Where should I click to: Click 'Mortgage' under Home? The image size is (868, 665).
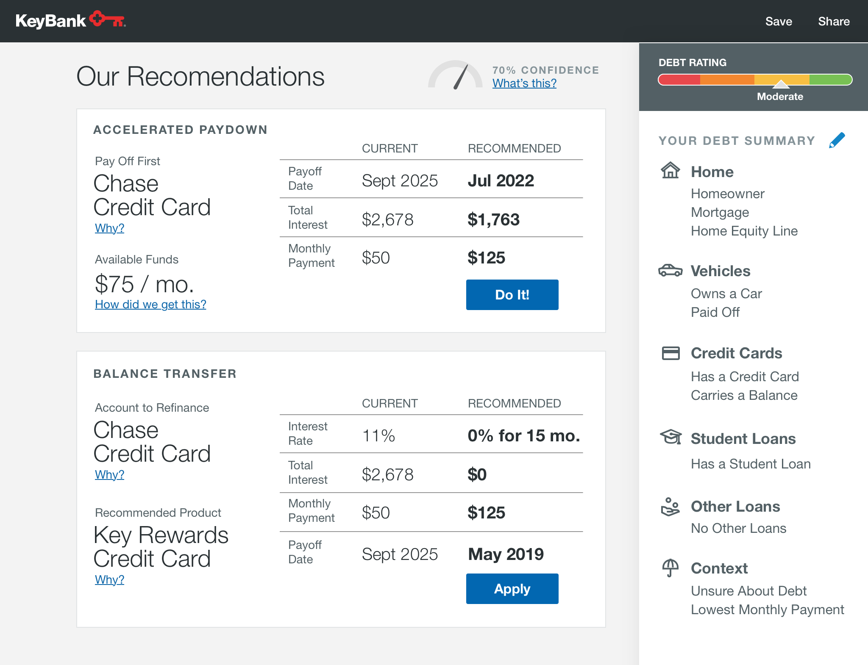tap(720, 212)
